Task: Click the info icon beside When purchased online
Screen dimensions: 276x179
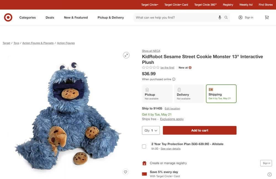Action: (x=173, y=79)
